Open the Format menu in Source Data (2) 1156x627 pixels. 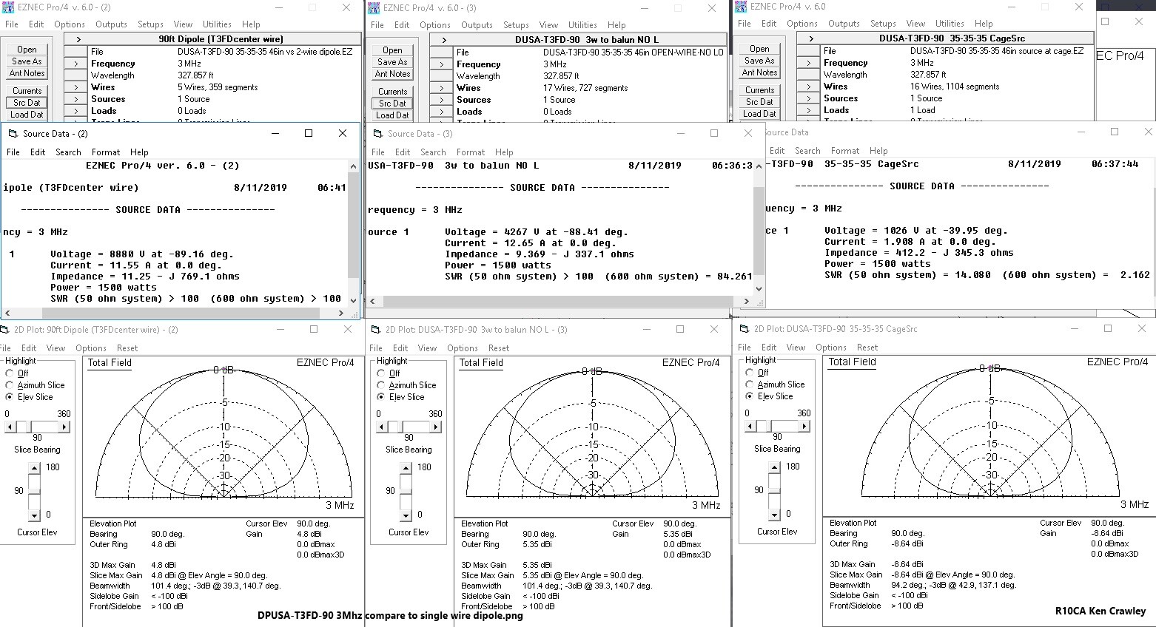click(105, 152)
